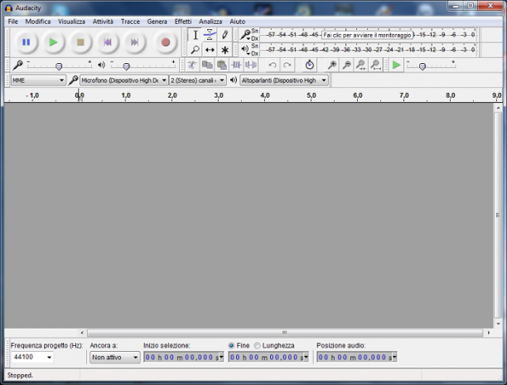Open the Tracce menu
Image resolution: width=507 pixels, height=385 pixels.
click(130, 22)
